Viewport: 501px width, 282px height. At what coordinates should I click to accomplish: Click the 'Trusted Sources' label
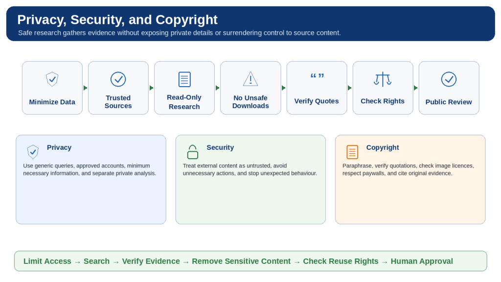point(118,102)
